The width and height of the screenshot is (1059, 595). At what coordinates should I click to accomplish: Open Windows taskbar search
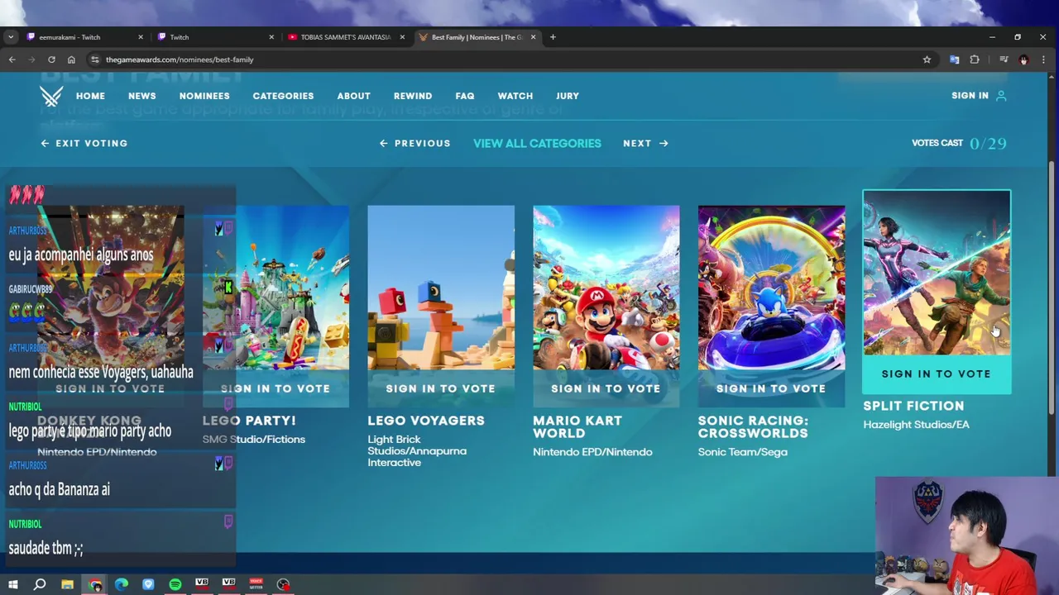[40, 584]
